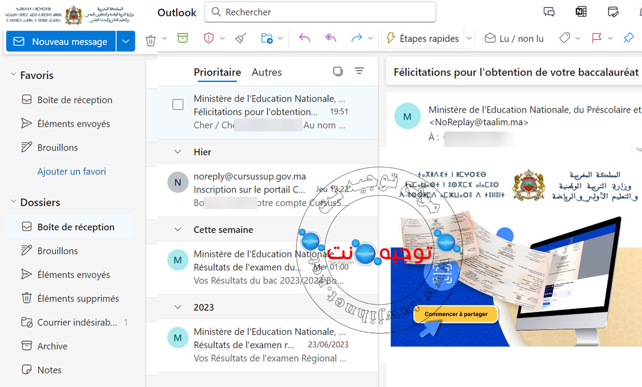Click the Forward arrow icon
This screenshot has width=642, height=387.
point(357,38)
